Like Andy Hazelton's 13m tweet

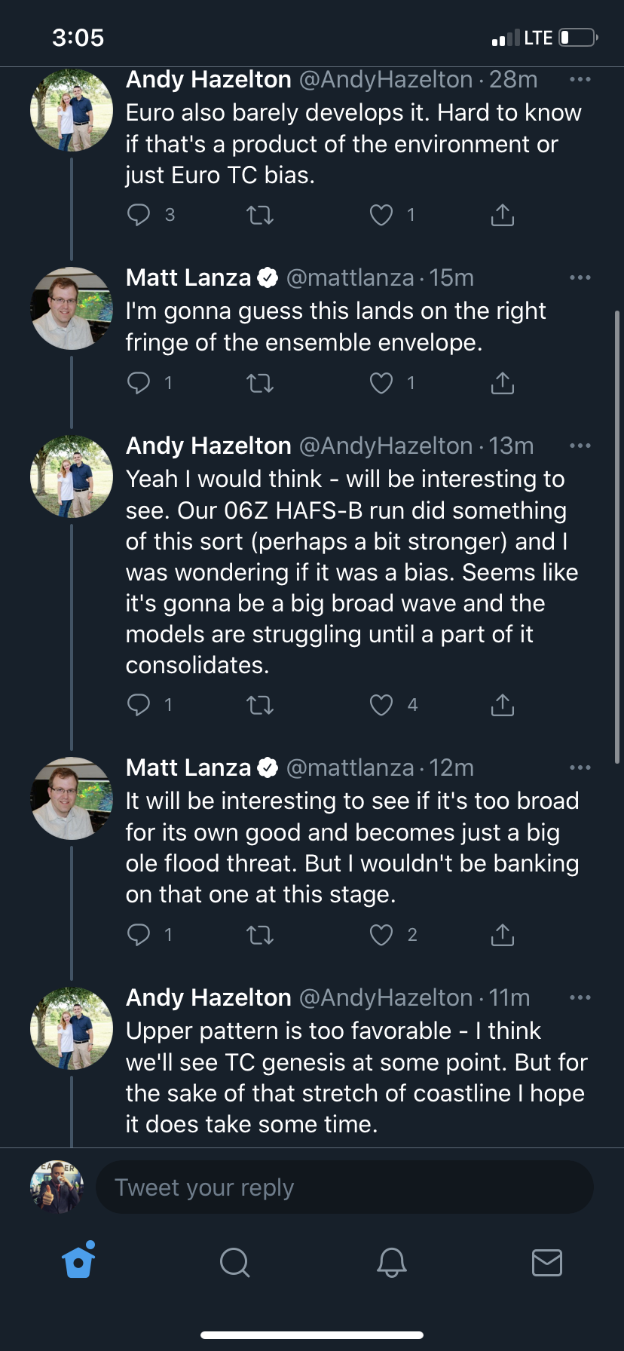381,705
